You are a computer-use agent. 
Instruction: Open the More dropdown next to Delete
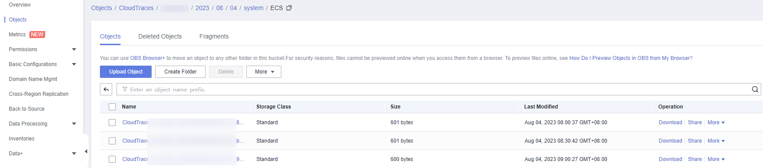264,72
